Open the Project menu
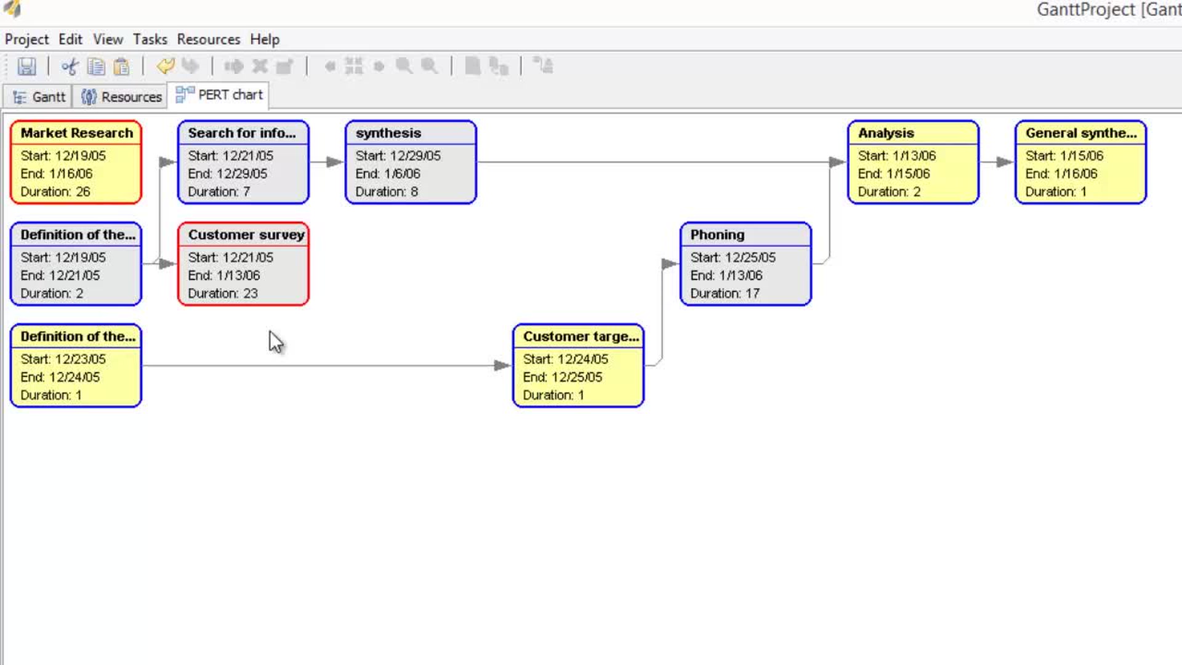This screenshot has width=1182, height=665. pyautogui.click(x=27, y=39)
